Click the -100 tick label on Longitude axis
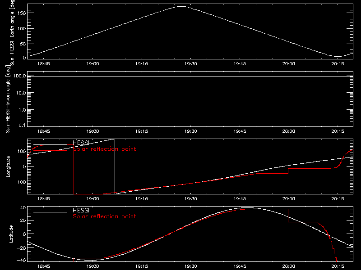The height and width of the screenshot is (270, 361). coord(20,182)
